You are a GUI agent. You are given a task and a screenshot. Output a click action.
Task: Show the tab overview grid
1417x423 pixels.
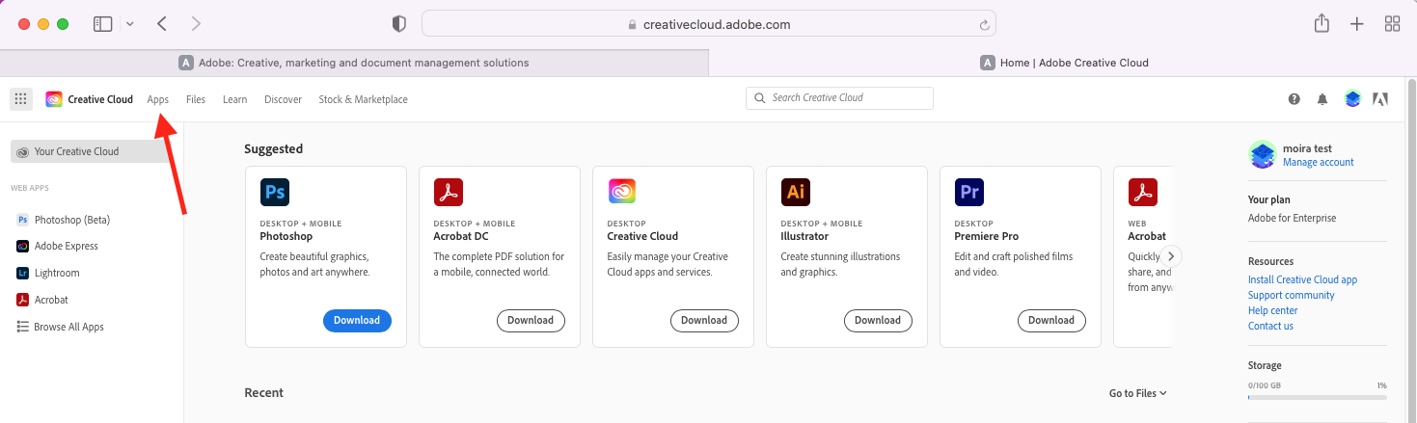[1392, 24]
